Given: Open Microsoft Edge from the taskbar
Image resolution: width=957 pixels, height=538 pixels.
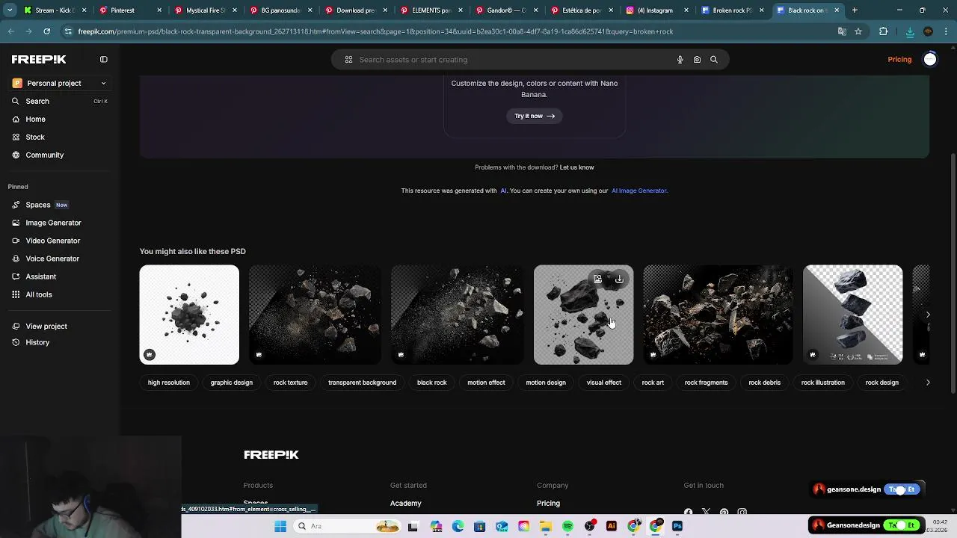Looking at the screenshot, I should click(x=458, y=526).
